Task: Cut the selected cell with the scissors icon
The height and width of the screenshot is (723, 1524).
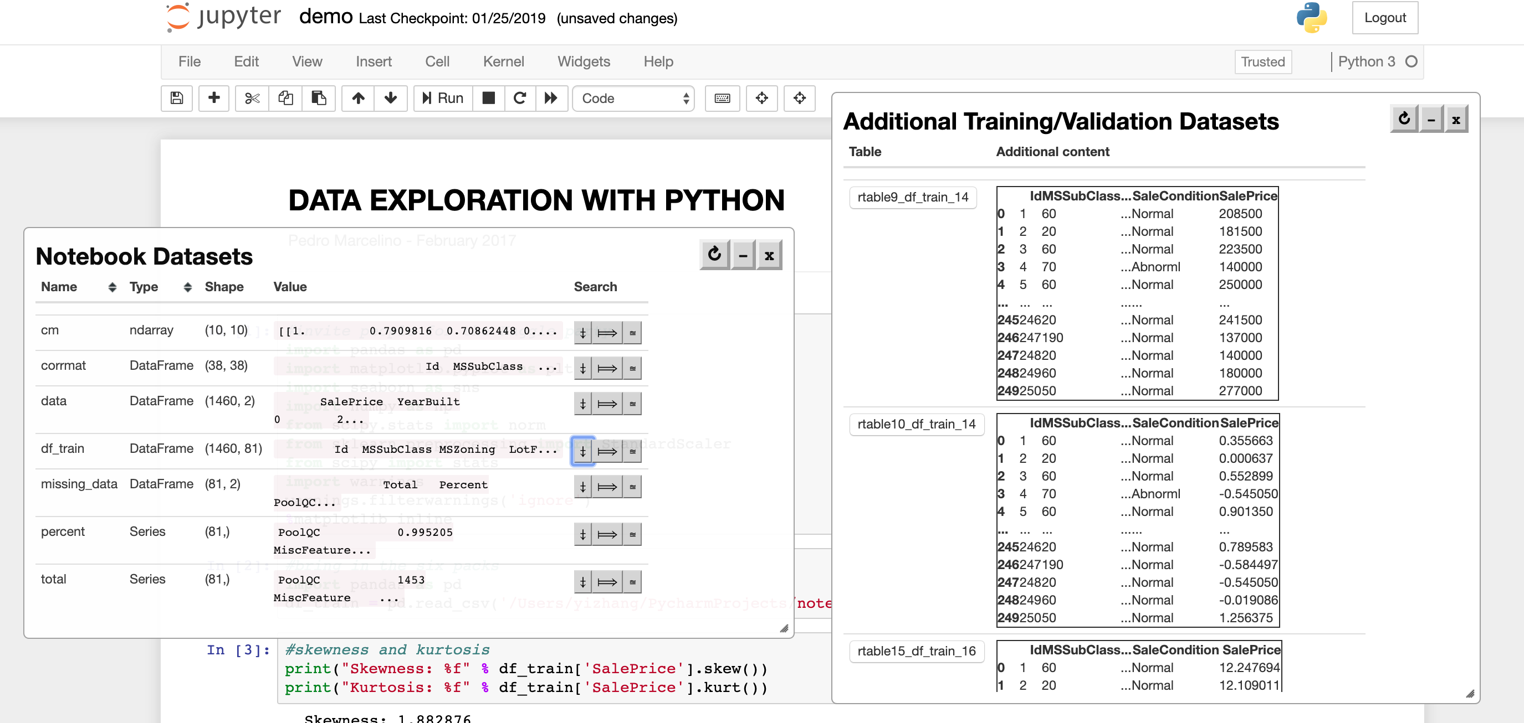Action: (252, 98)
